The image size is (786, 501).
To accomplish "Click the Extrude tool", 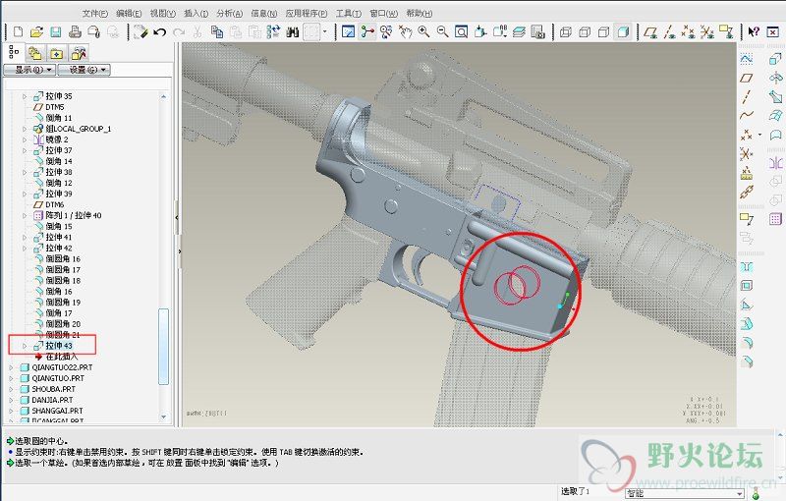I will click(x=775, y=59).
